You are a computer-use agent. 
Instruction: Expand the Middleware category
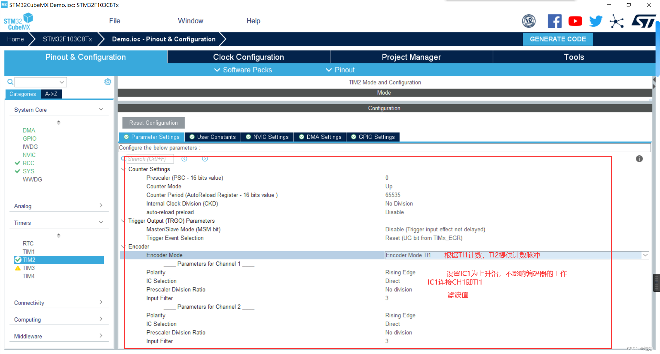point(101,336)
